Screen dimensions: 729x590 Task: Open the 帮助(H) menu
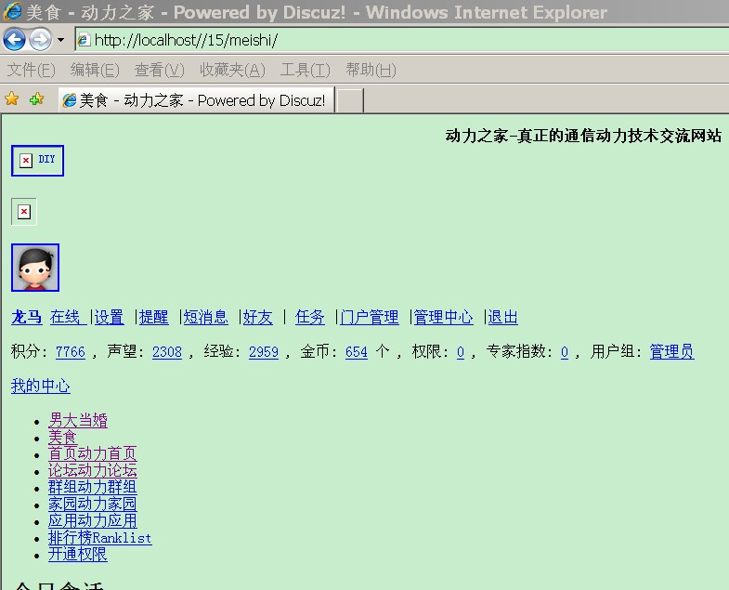click(x=371, y=70)
